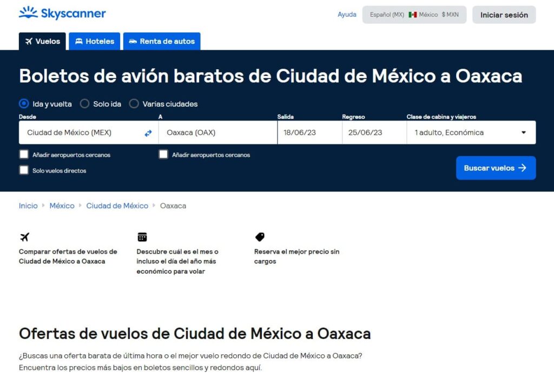Open the Ciudad de México breadcrumb link
Viewport: 554px width, 378px height.
(x=117, y=205)
